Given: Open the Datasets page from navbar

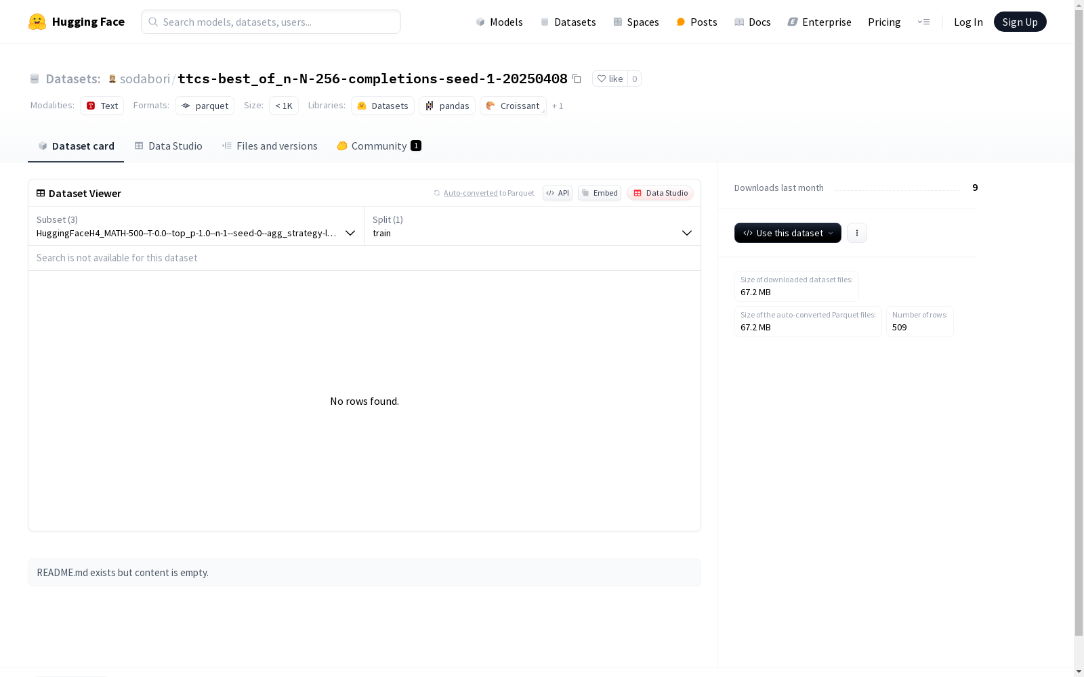Looking at the screenshot, I should pyautogui.click(x=568, y=22).
